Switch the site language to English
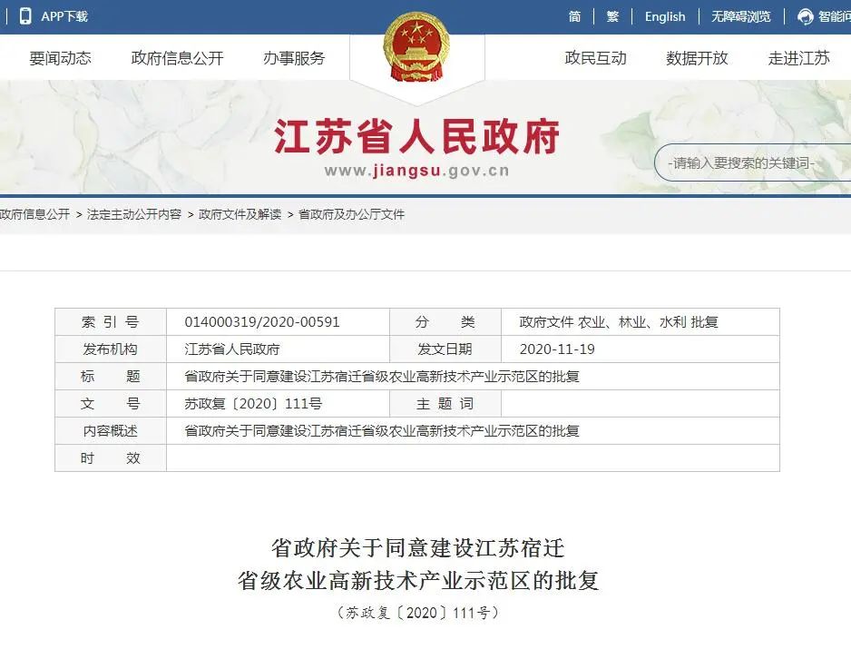Image resolution: width=851 pixels, height=649 pixels. (665, 17)
